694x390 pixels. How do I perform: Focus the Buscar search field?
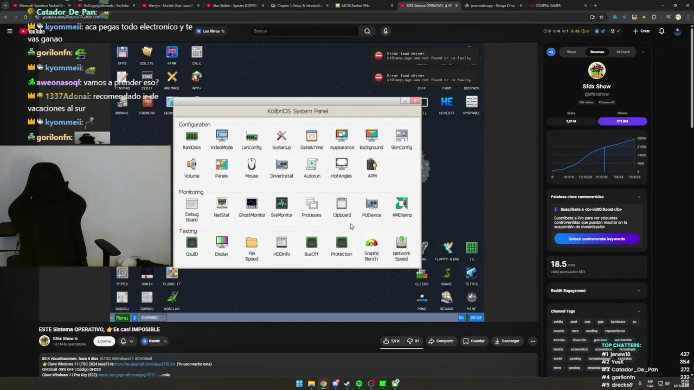304,31
